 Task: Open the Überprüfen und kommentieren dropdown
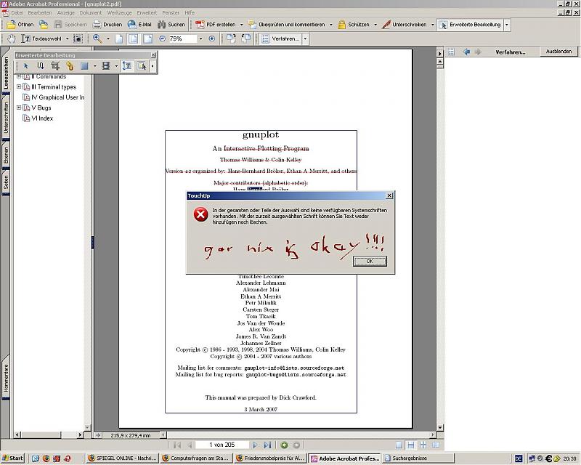click(331, 25)
